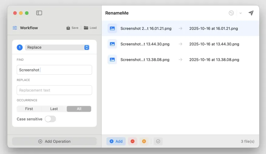Viewport: 266px width, 154px height.
Task: Select file Screenshot...t 13.38.08.png
Action: tap(145, 60)
